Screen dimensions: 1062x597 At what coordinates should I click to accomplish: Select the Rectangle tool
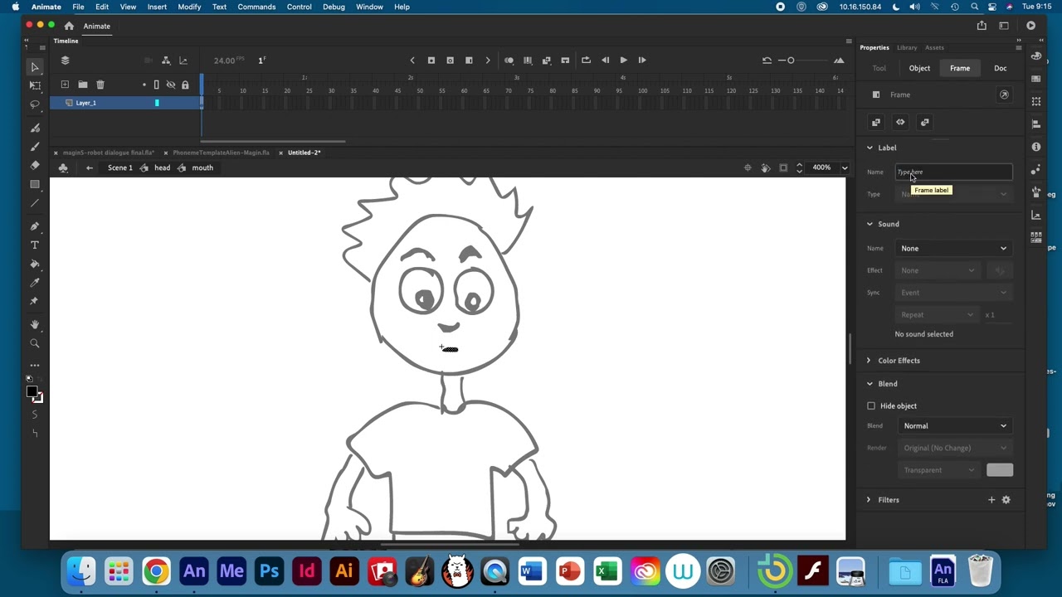[35, 184]
